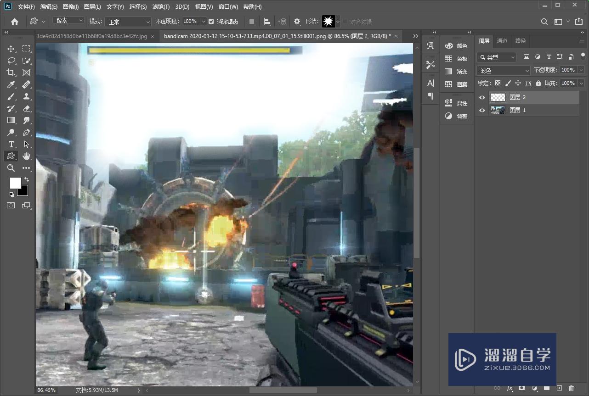Add layer style with fx icon
This screenshot has width=589, height=396.
click(510, 388)
